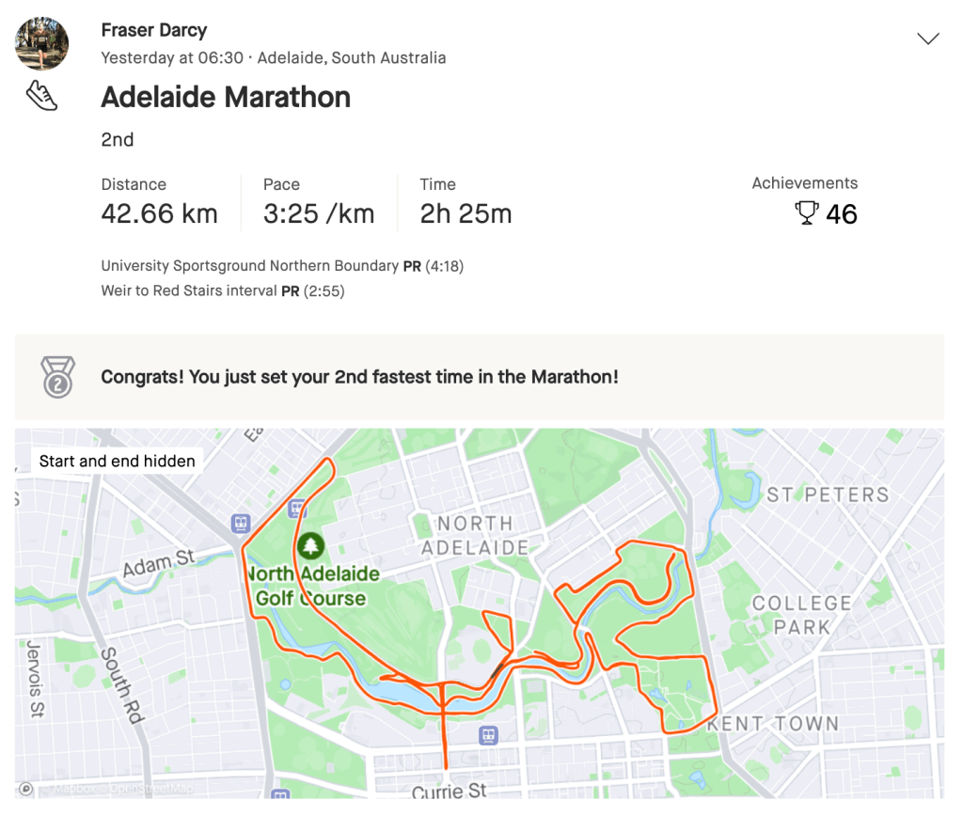Click the running shoe activity icon

42,96
